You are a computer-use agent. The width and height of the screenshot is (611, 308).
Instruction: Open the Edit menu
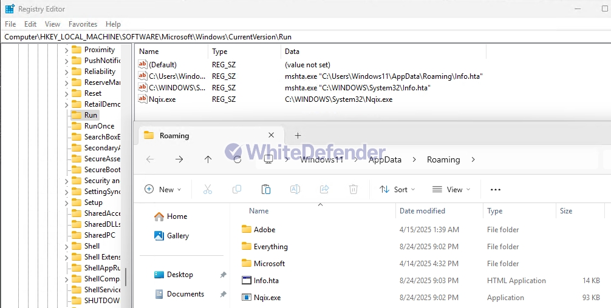coord(30,24)
